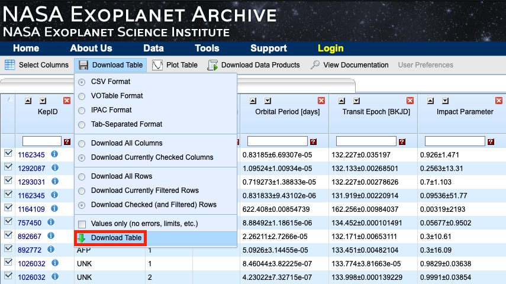Remove the Orbital Period column
The image size is (506, 284).
[321, 101]
